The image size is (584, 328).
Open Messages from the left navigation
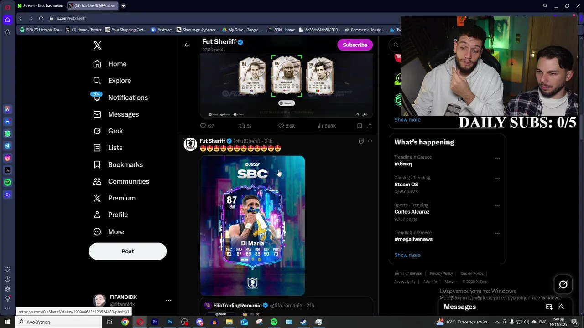tap(115, 114)
